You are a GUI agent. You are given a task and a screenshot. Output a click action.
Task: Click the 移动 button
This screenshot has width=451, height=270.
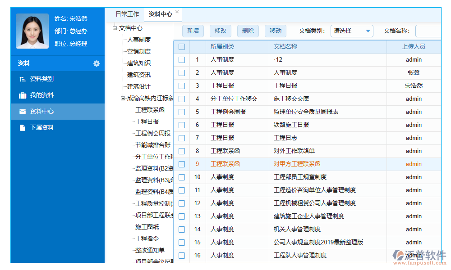click(x=276, y=31)
